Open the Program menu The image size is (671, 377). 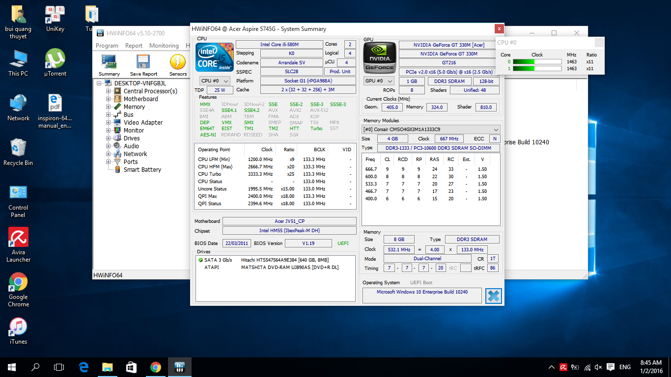(x=107, y=46)
